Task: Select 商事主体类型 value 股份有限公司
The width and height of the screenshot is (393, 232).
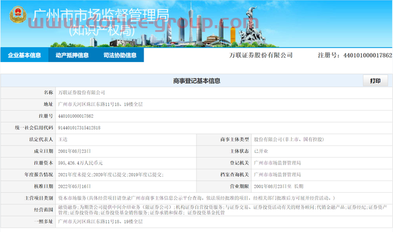Action: [289, 139]
